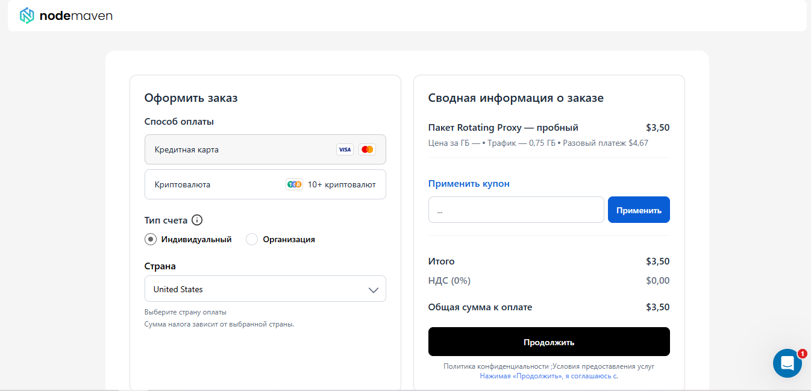Choose the Организация account type

(252, 239)
